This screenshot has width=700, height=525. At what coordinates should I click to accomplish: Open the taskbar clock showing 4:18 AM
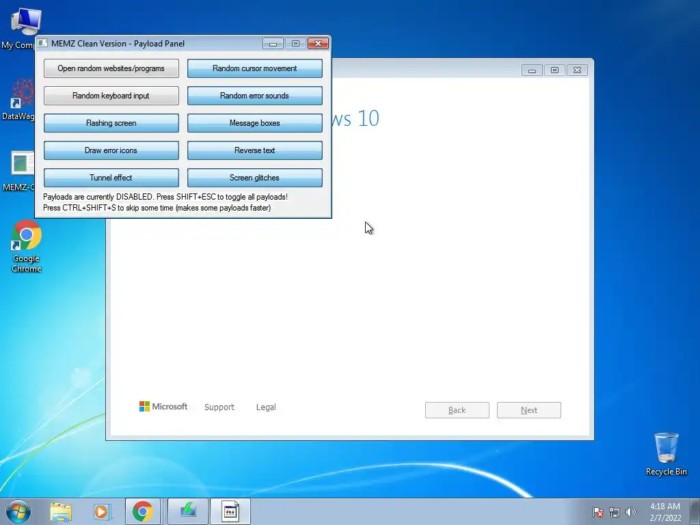[x=665, y=512]
